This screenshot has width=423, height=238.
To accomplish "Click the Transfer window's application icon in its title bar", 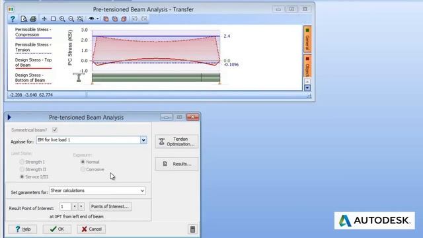I will pos(11,9).
